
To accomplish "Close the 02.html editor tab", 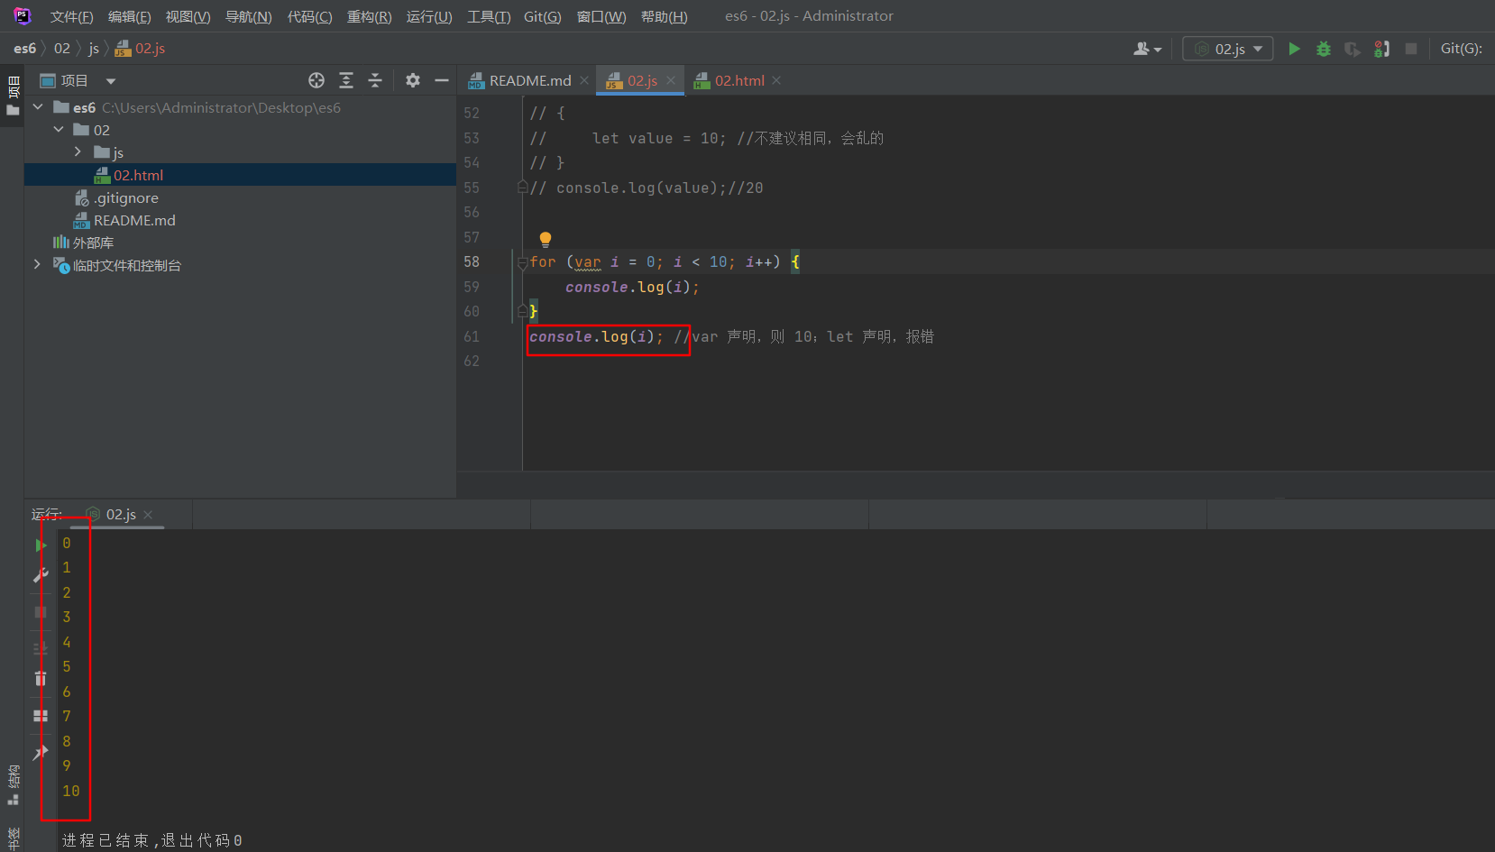I will pos(776,81).
